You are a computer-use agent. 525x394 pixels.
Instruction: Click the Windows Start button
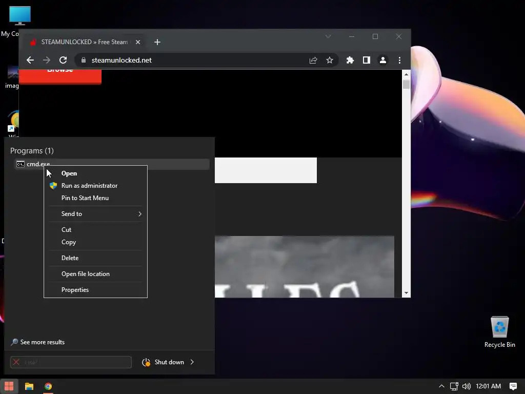9,386
